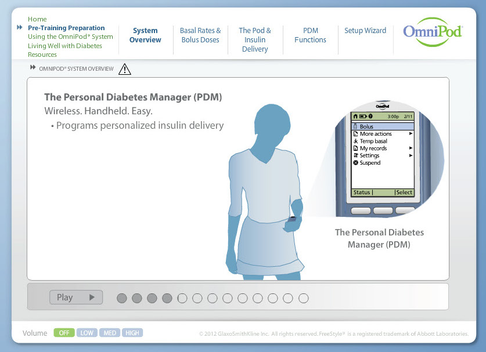Click the middle PDM soft key
The height and width of the screenshot is (352, 486).
click(x=383, y=211)
